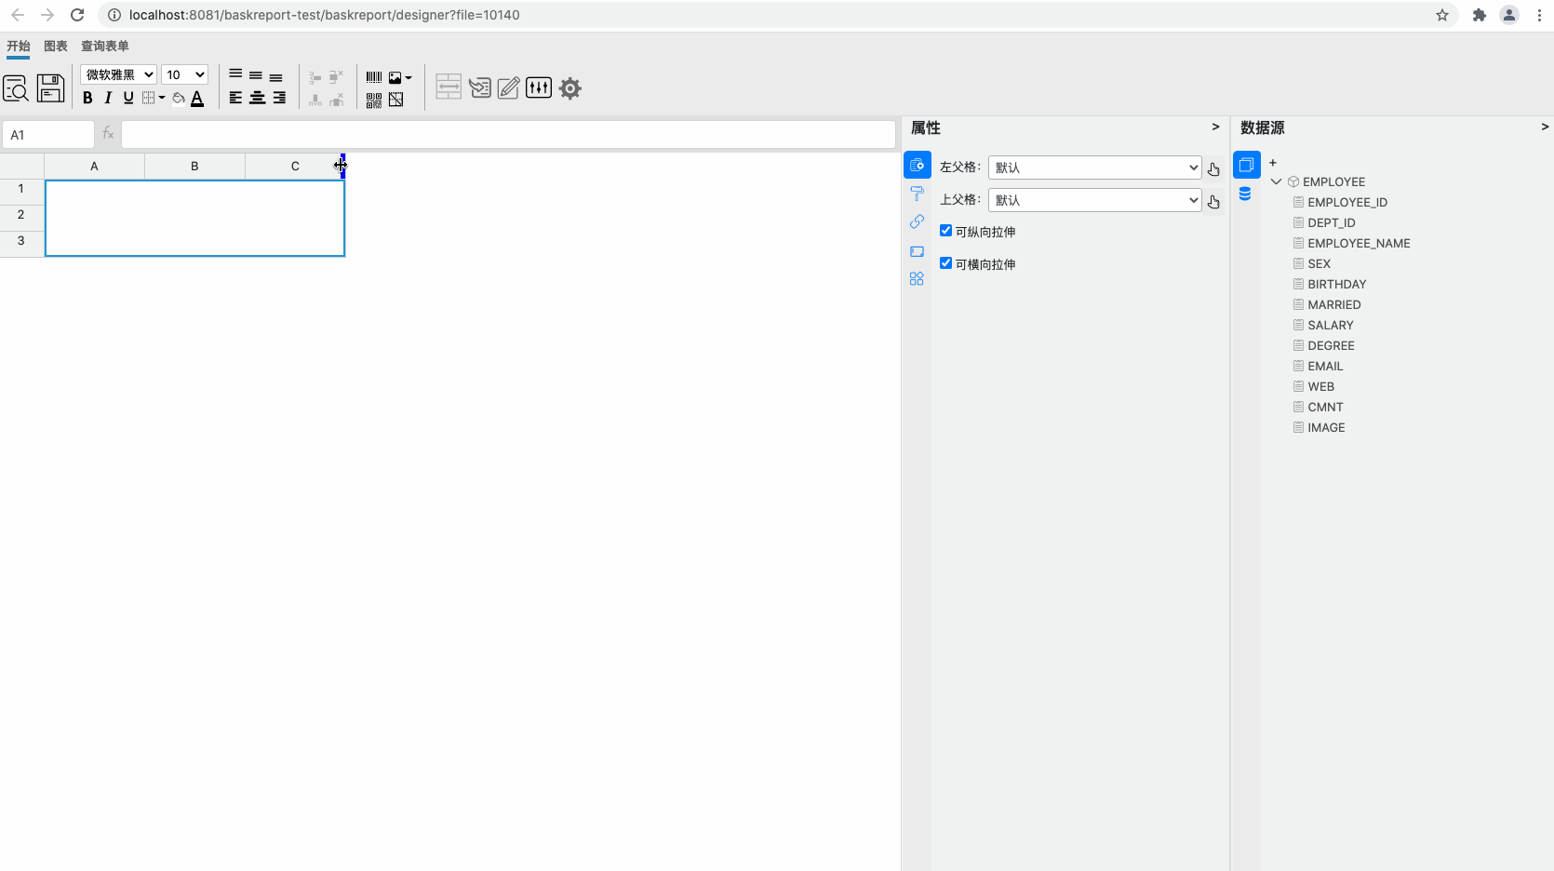Center text horizontally

258,98
